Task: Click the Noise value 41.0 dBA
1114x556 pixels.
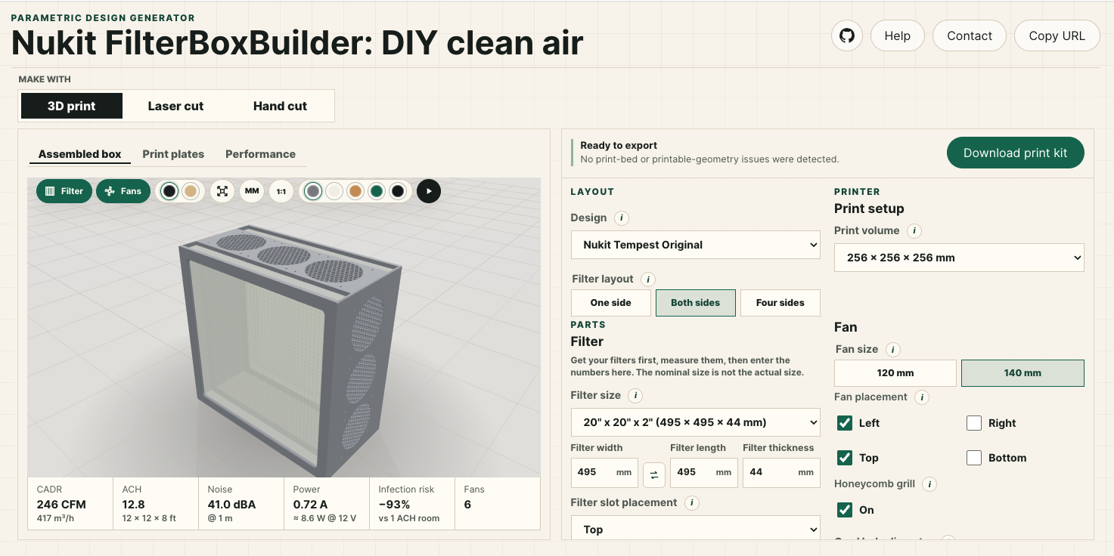Action: click(x=231, y=505)
